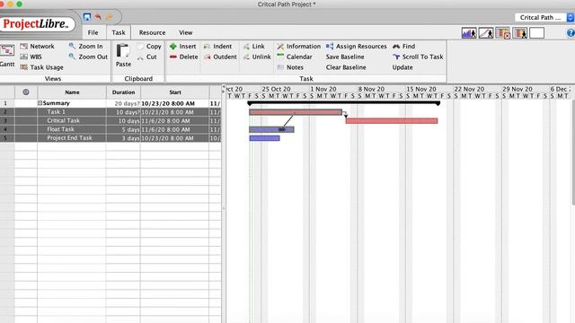Click Clear Baseline
Viewport: 575px width, 323px height.
coord(346,67)
